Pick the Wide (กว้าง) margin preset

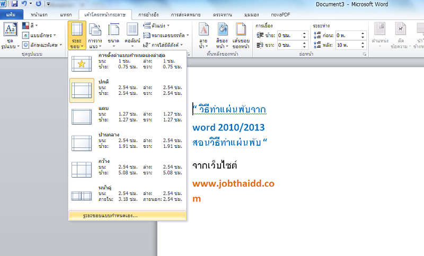[x=127, y=169]
